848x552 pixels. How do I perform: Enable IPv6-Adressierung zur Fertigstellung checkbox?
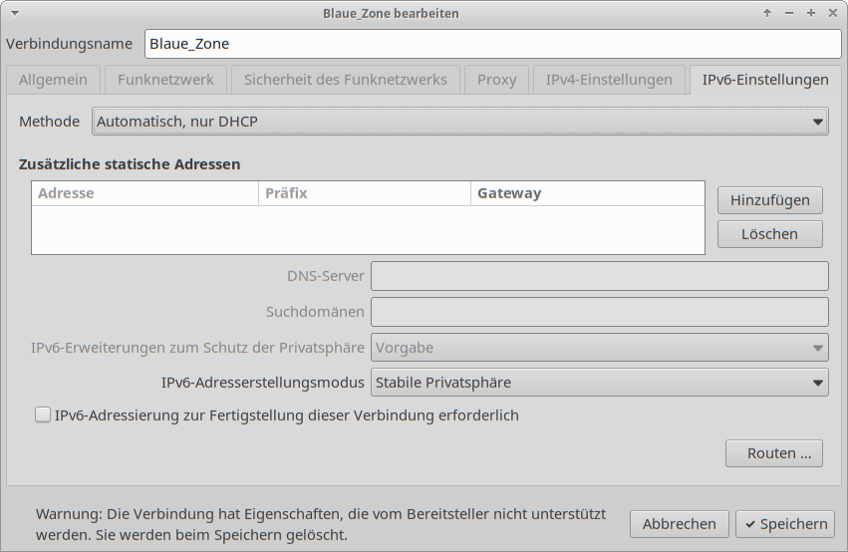[43, 415]
